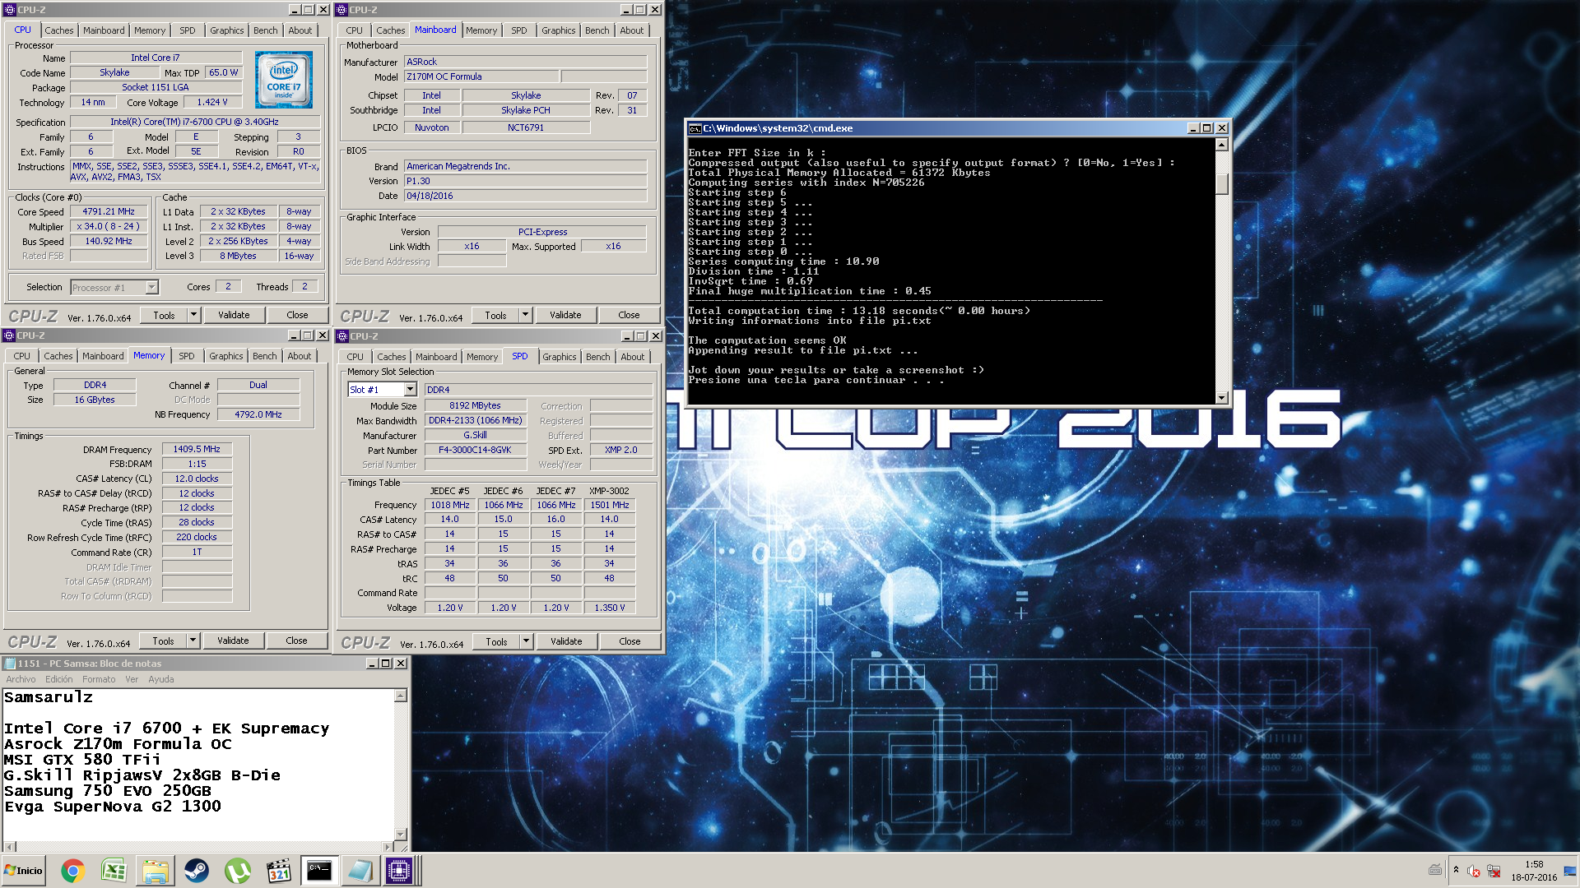The width and height of the screenshot is (1580, 888).
Task: Click Tools button in CPU tab window
Action: pos(164,315)
